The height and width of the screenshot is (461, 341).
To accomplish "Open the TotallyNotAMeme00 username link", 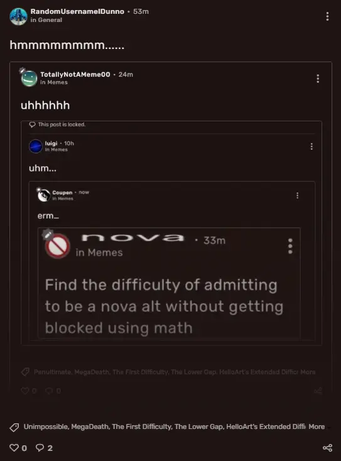I will click(x=75, y=74).
